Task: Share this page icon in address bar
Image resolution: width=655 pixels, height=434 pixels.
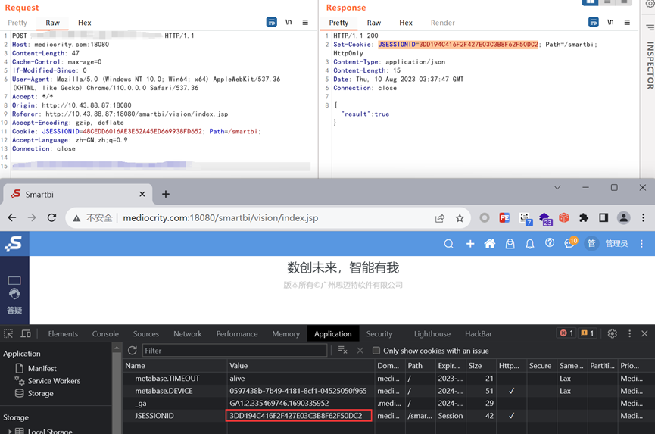Action: point(440,218)
